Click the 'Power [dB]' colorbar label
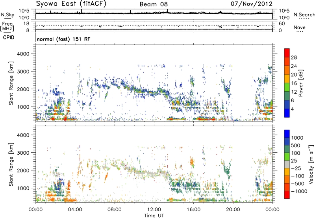The image size is (315, 218). tap(301, 83)
